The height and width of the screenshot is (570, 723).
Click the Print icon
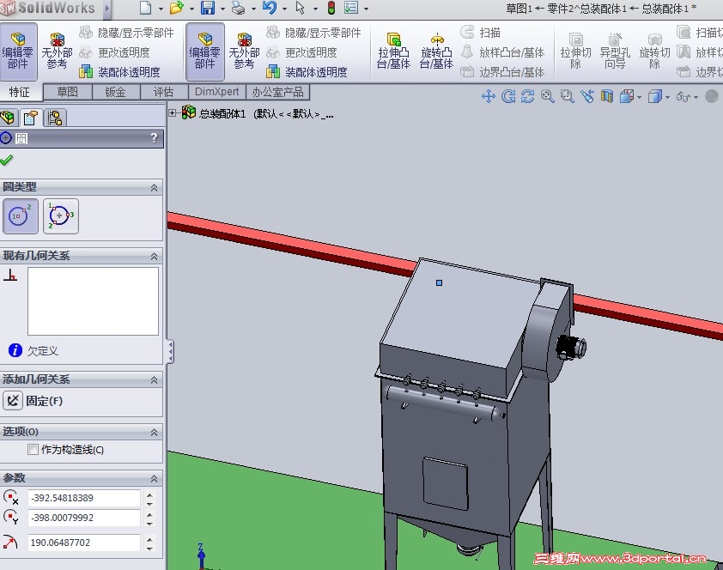click(x=239, y=8)
